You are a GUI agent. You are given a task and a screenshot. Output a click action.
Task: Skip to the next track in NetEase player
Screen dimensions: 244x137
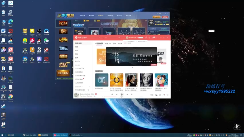point(127,94)
